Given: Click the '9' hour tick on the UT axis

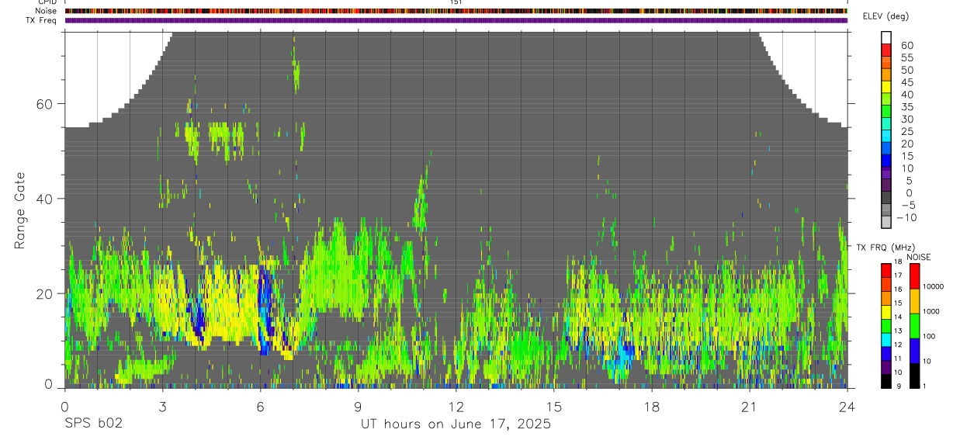Looking at the screenshot, I should [358, 406].
